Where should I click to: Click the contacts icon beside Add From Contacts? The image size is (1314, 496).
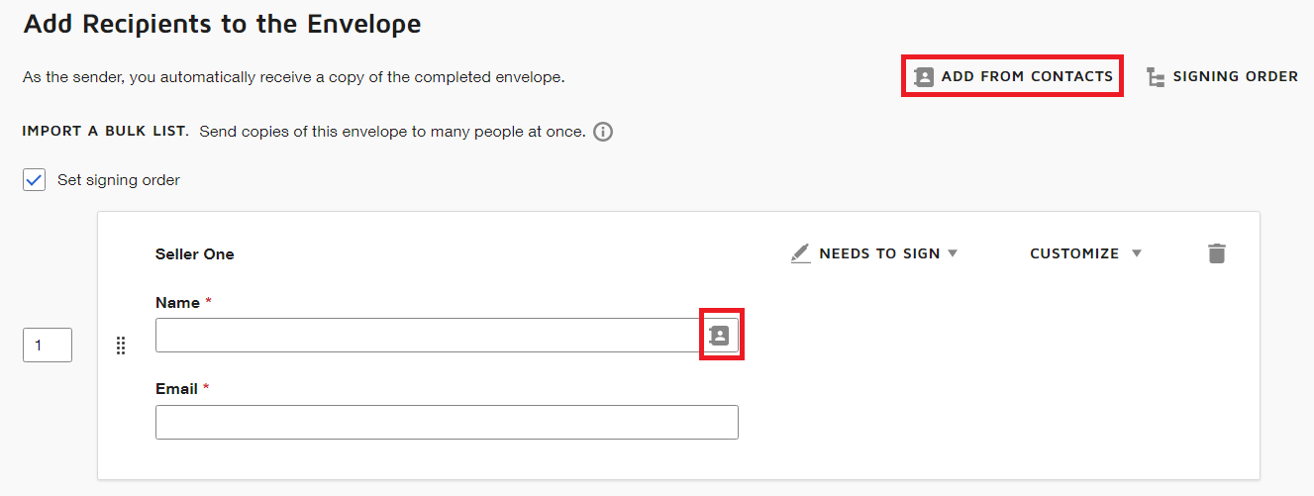924,76
